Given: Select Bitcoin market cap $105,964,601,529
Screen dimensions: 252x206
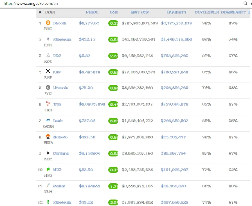Looking at the screenshot, I should (140, 23).
